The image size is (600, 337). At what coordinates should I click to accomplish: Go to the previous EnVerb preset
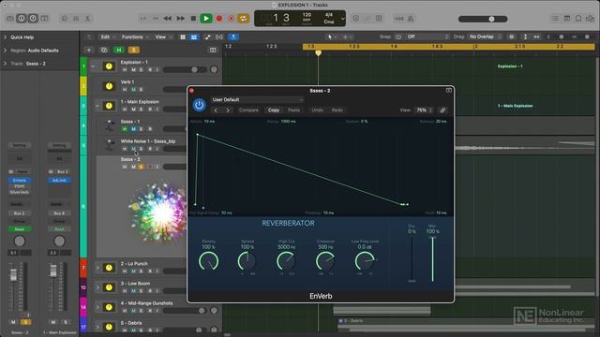[x=216, y=110]
